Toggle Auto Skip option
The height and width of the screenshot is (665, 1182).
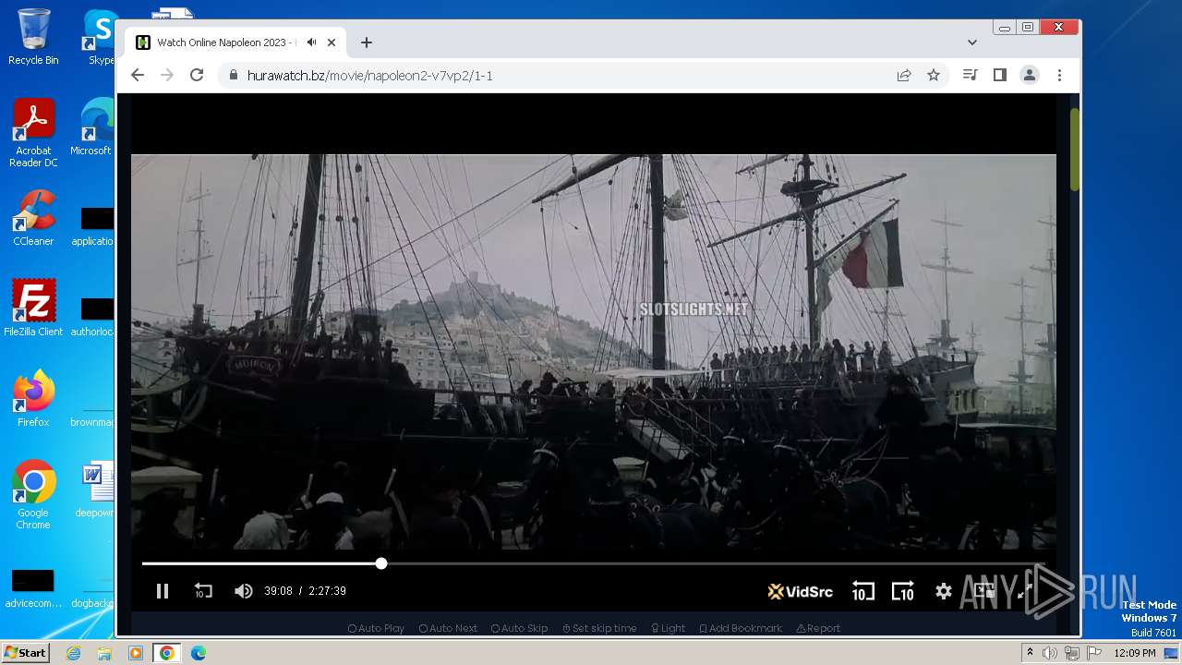pyautogui.click(x=520, y=628)
